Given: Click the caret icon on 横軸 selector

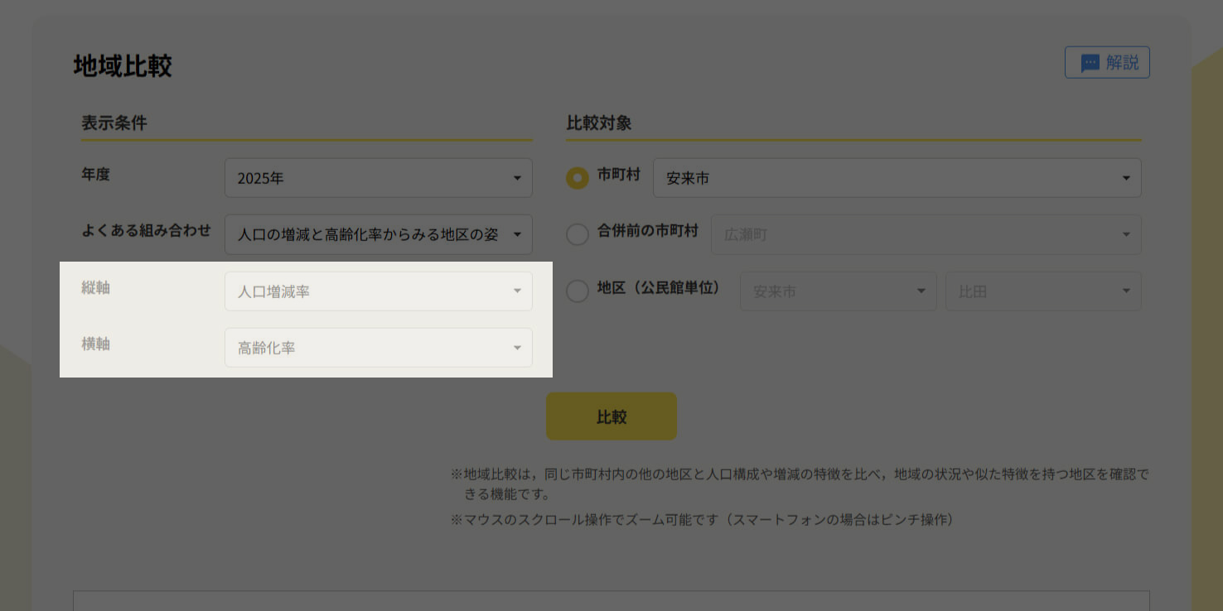Looking at the screenshot, I should point(517,349).
